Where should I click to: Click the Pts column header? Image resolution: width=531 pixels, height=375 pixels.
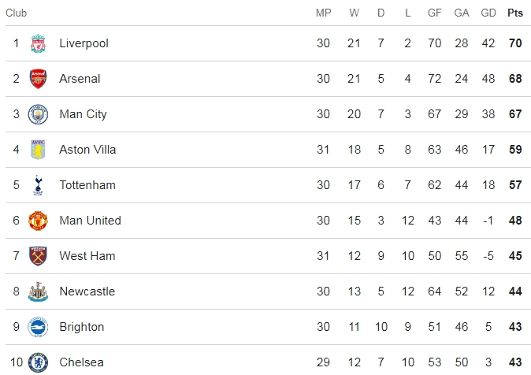[515, 13]
